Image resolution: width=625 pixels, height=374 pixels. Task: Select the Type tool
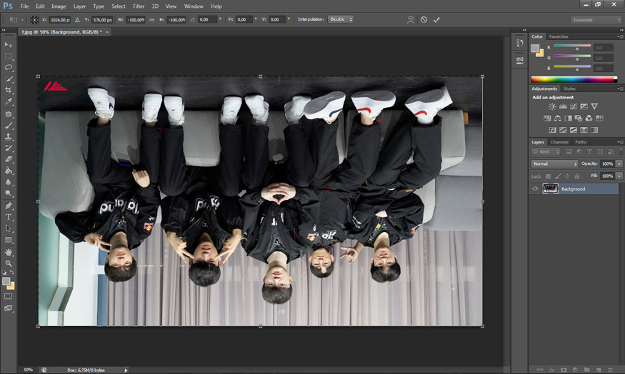tap(9, 217)
